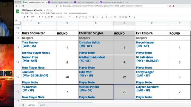Viewport: 191px width, 107px height.
Task: Open text wrapping dropdown
Action: point(111,17)
